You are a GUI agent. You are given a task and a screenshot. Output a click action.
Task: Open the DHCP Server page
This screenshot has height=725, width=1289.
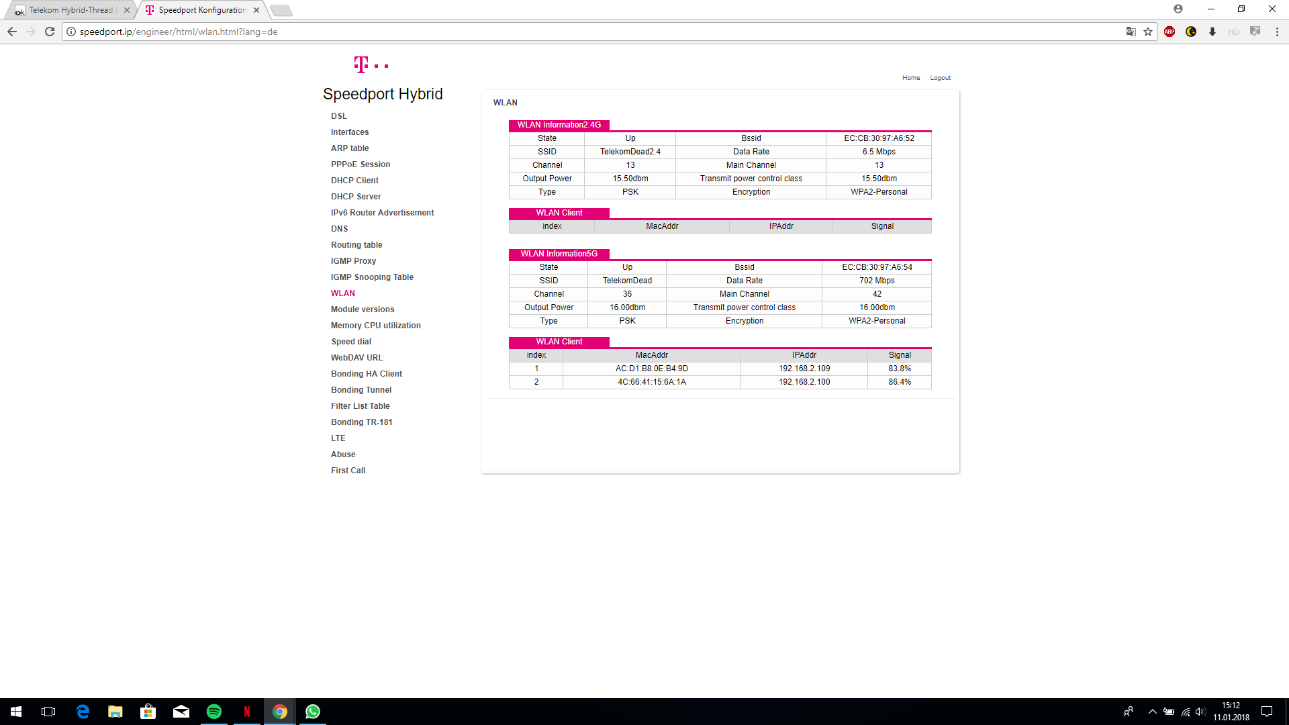(356, 197)
